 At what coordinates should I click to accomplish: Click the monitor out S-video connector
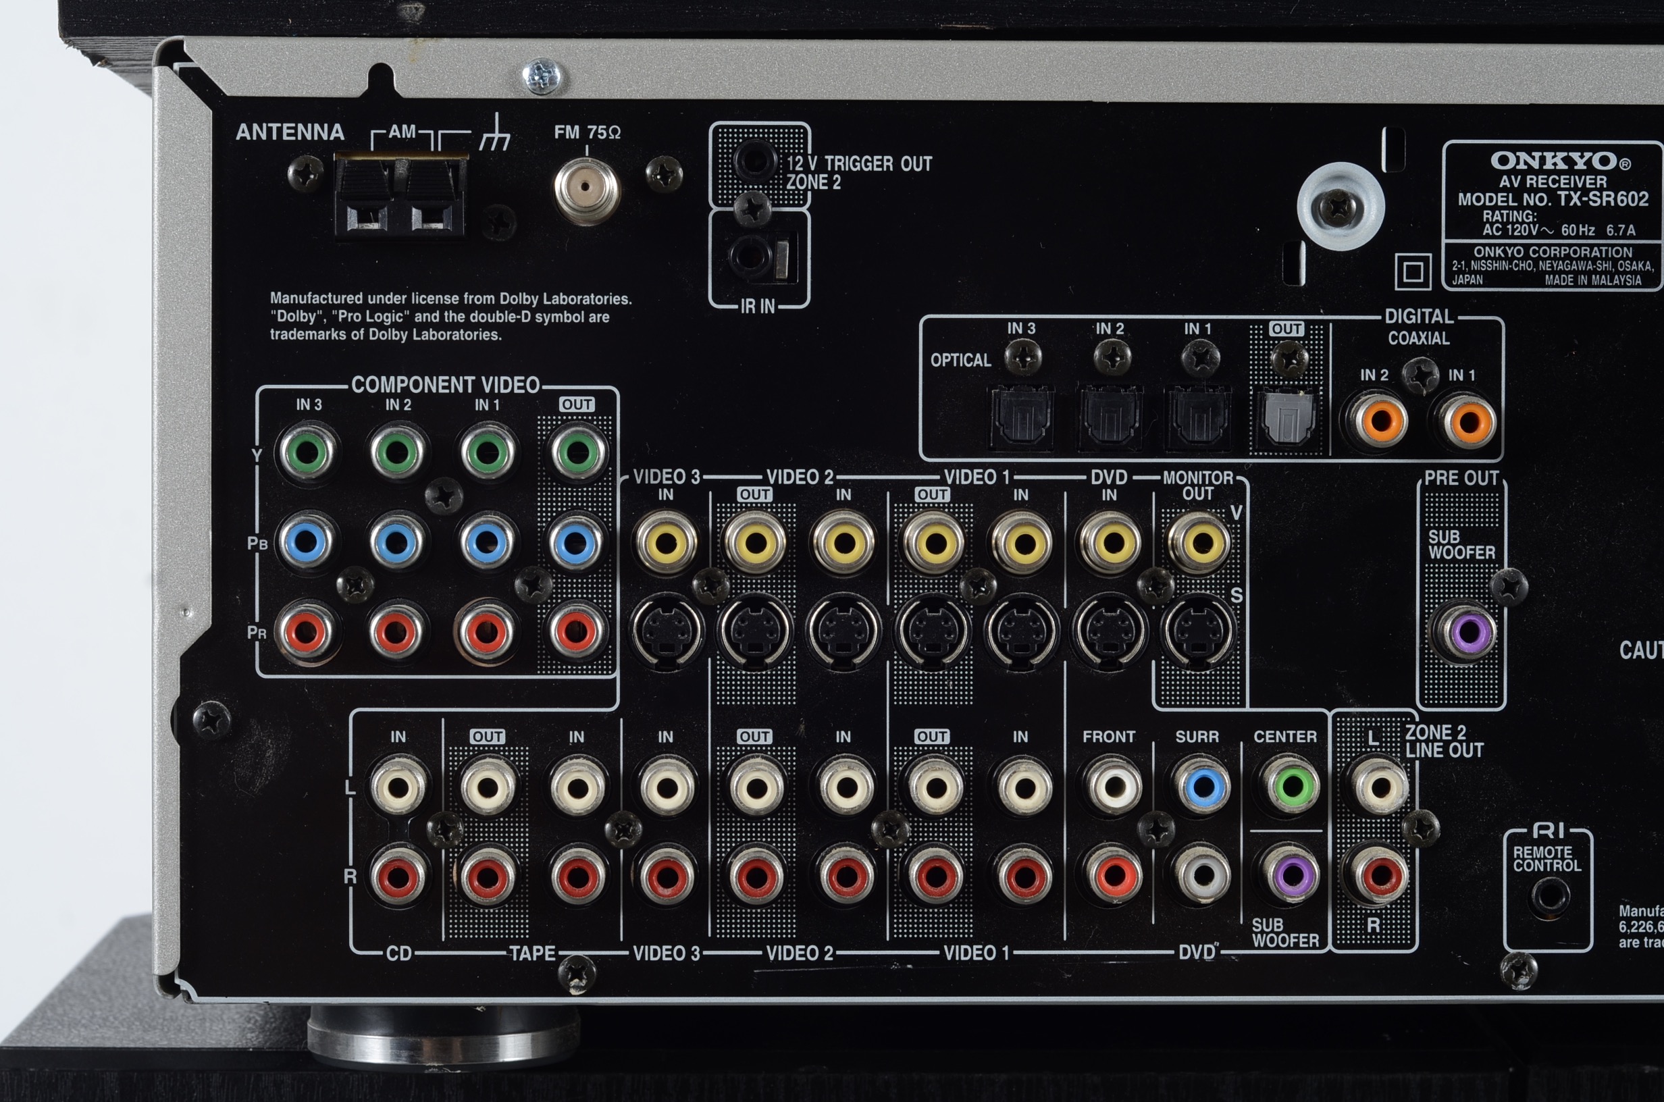pyautogui.click(x=1198, y=631)
